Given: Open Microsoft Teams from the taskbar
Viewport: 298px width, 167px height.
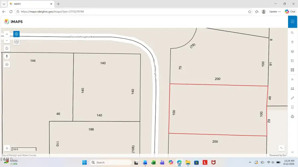Looking at the screenshot, I should click(x=162, y=162).
